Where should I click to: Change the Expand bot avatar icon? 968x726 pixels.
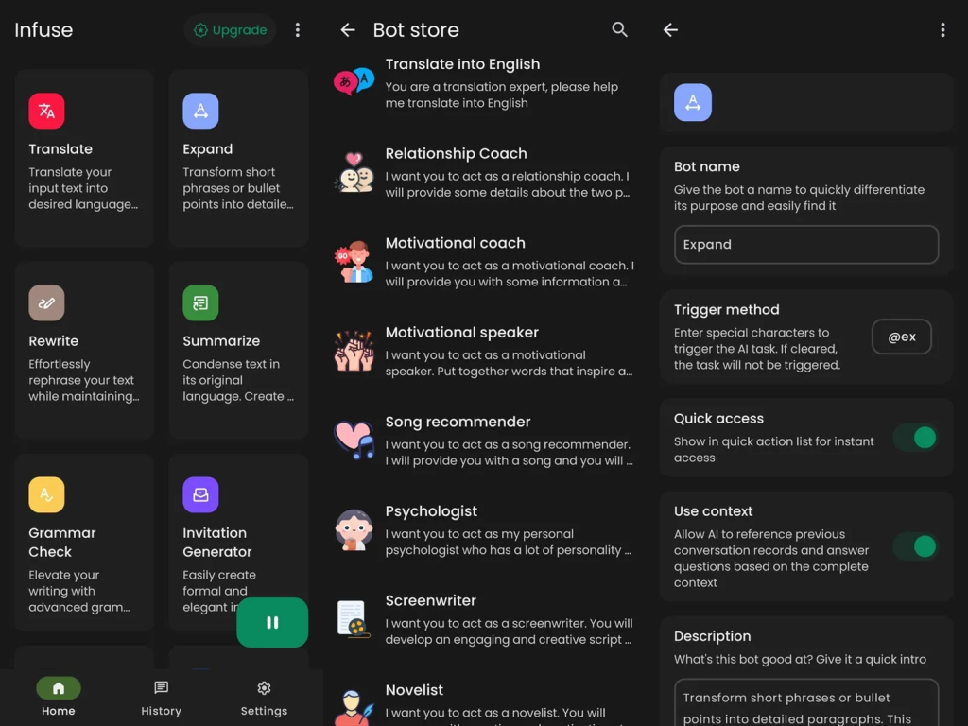click(x=693, y=103)
